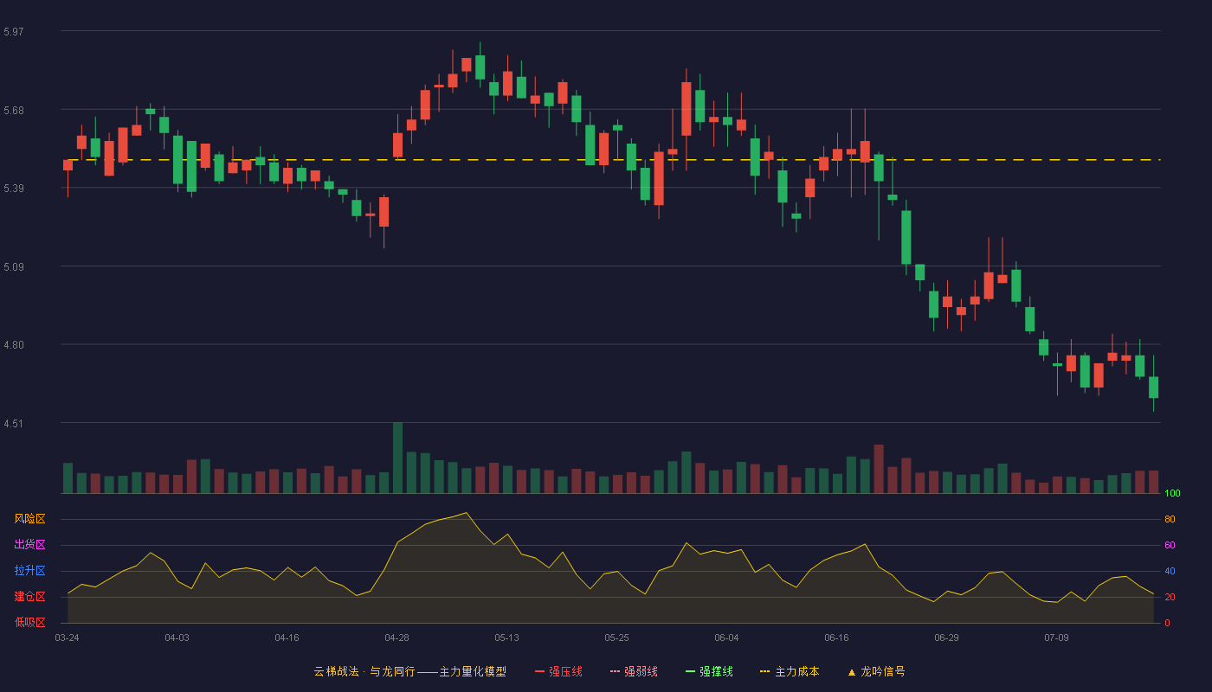Select the 出货区 zone label
The image size is (1212, 692).
pos(29,545)
